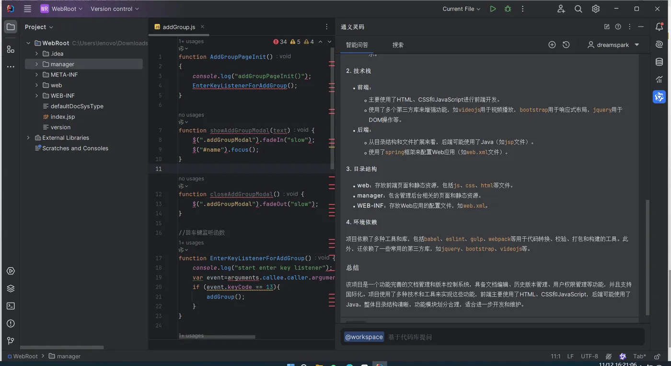The width and height of the screenshot is (671, 366).
Task: Click the edit note icon in Lingma header
Action: pyautogui.click(x=607, y=27)
